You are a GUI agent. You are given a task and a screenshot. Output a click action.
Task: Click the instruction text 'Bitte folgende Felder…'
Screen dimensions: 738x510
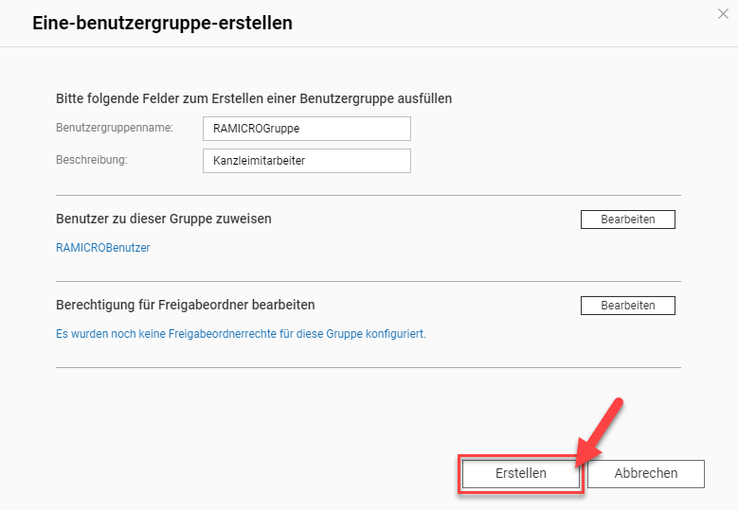coord(254,98)
